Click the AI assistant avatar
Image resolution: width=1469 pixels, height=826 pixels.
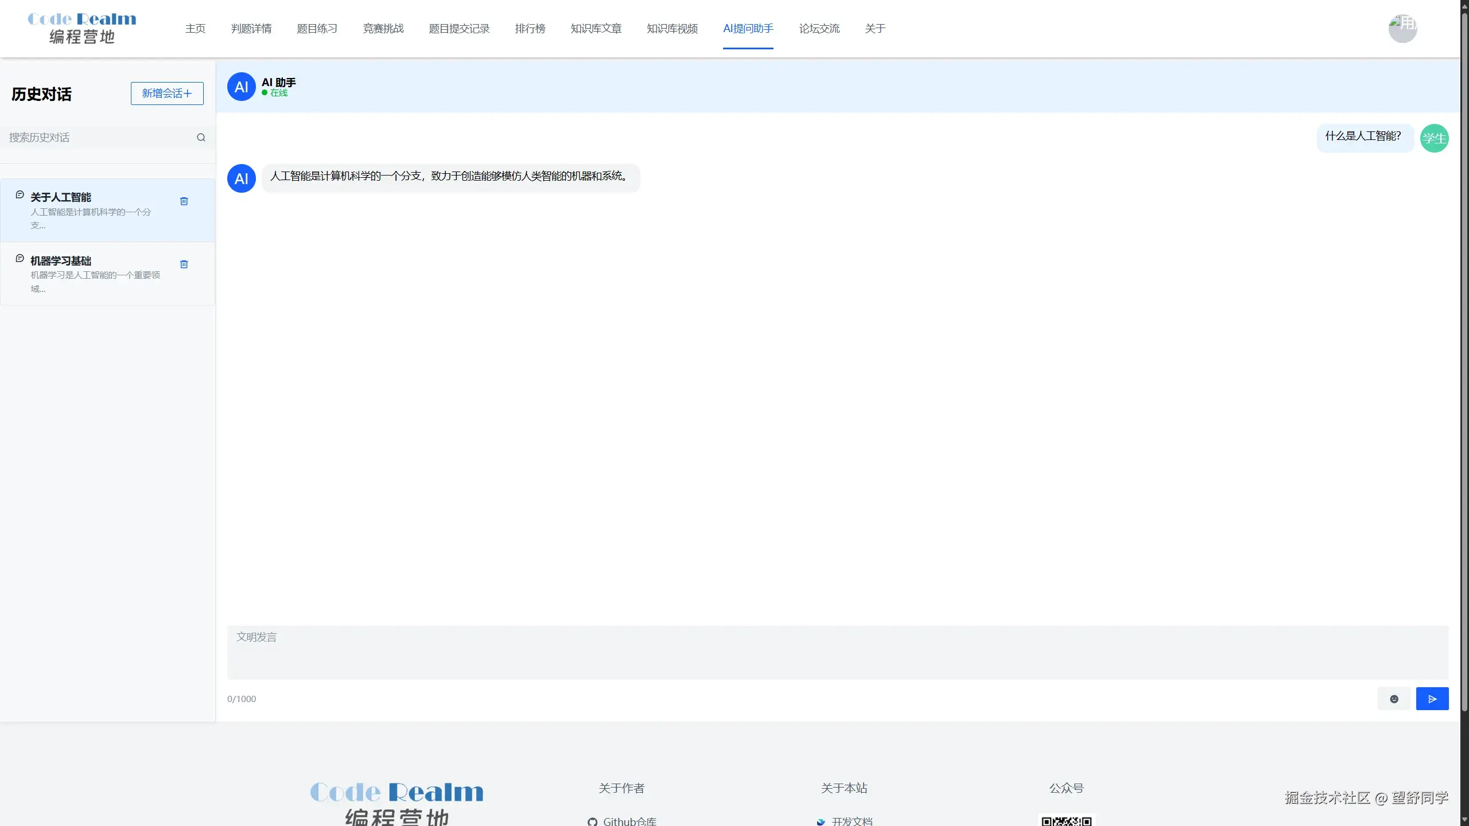[240, 86]
